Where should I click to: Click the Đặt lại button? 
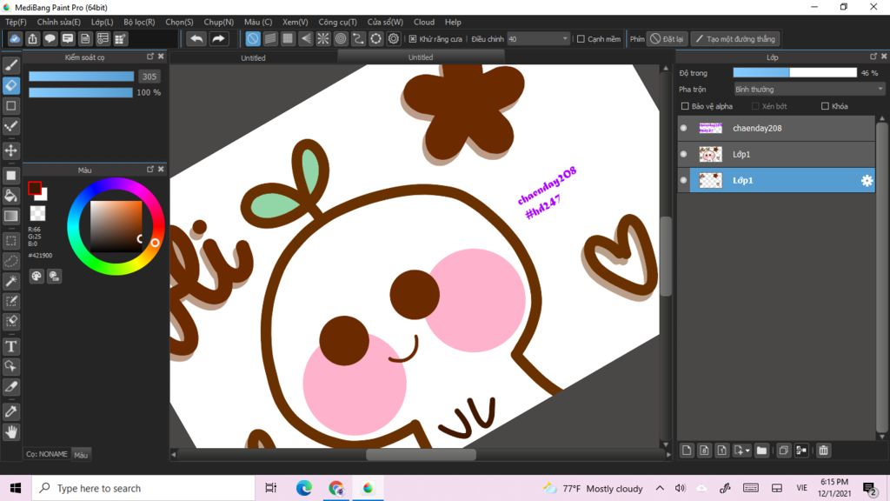(x=667, y=38)
